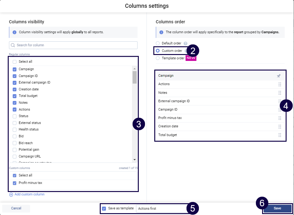Click drag handle for Profit minus tax row
Viewport: 294px width, 215px height.
[280, 118]
